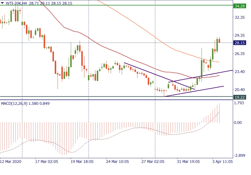Viewport: 251px width, 175px height.
Task: Click the -2.899 MACD scale value
Action: click(x=240, y=156)
